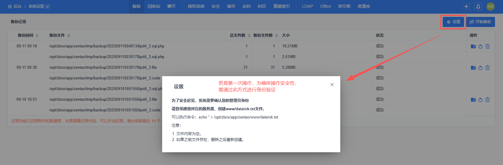Click the folder download icon for 09-11 00:30 backup
The width and height of the screenshot is (503, 165).
473,68
